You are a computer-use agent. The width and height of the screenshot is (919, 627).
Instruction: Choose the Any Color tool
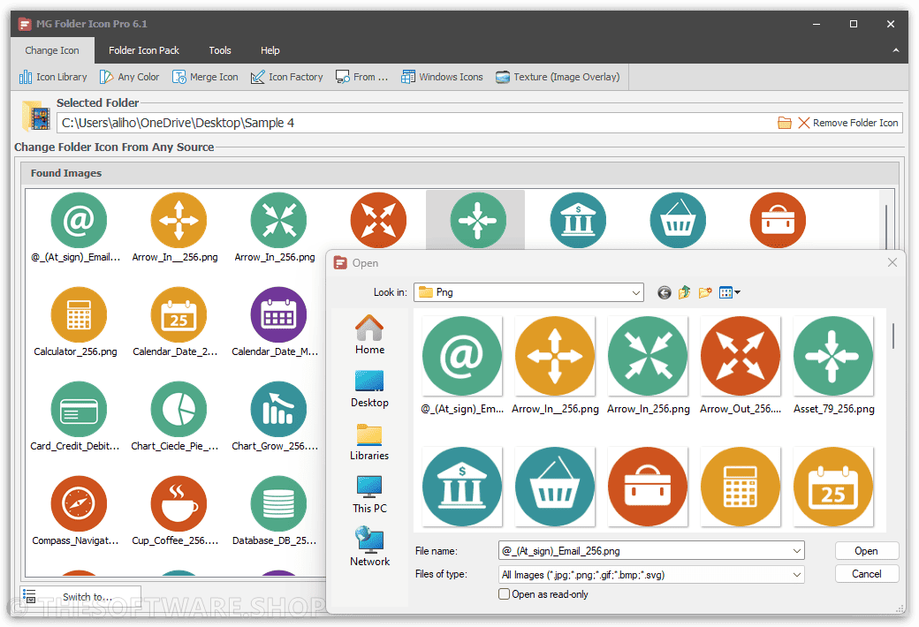pyautogui.click(x=130, y=77)
